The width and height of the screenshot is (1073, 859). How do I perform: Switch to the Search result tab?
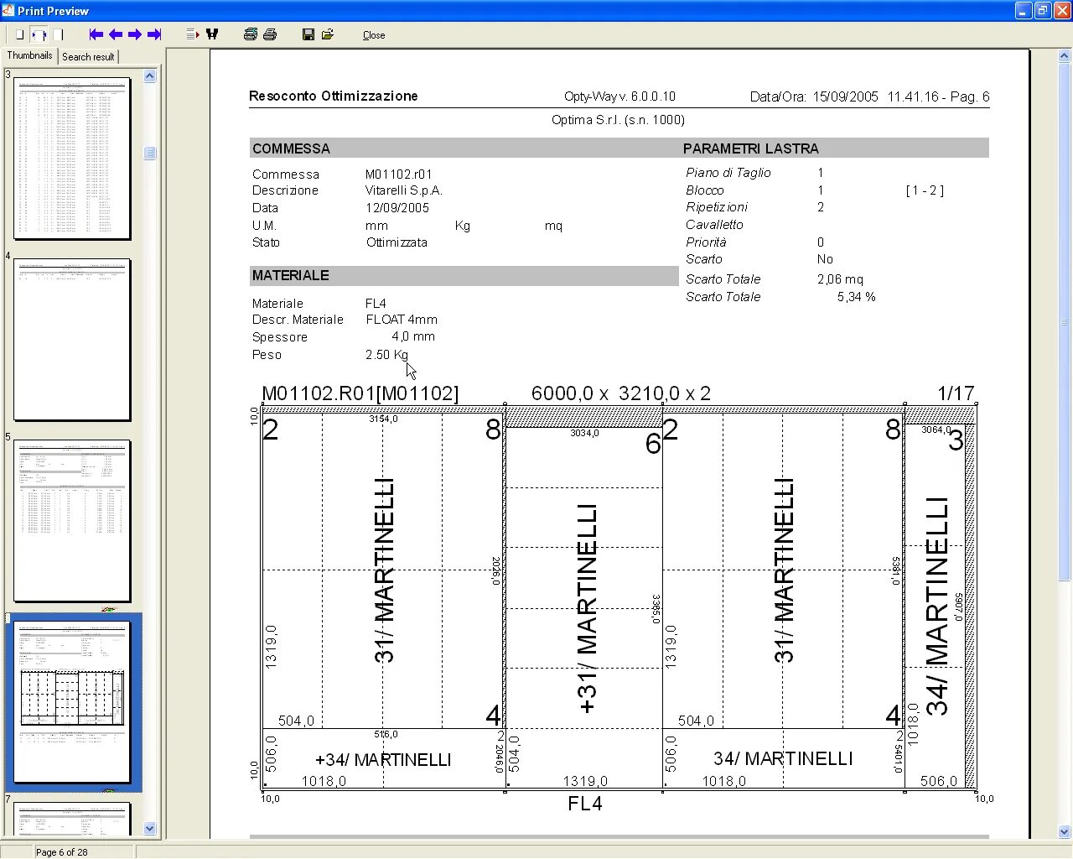pyautogui.click(x=88, y=57)
